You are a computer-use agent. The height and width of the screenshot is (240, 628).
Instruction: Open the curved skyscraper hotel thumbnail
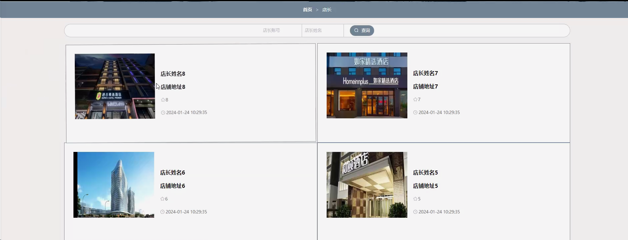114,185
